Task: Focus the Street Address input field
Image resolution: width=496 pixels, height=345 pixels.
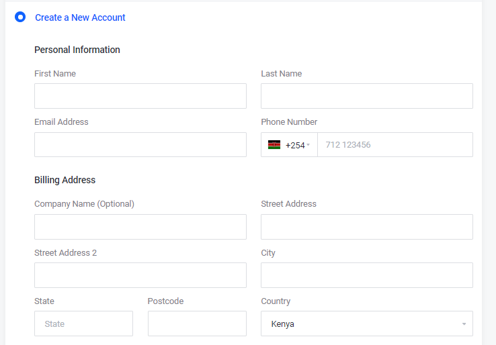Action: tap(366, 227)
